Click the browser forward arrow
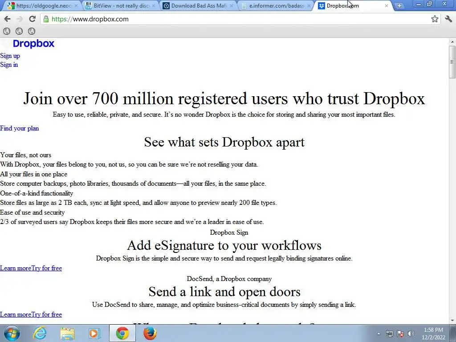This screenshot has height=342, width=456. point(20,19)
